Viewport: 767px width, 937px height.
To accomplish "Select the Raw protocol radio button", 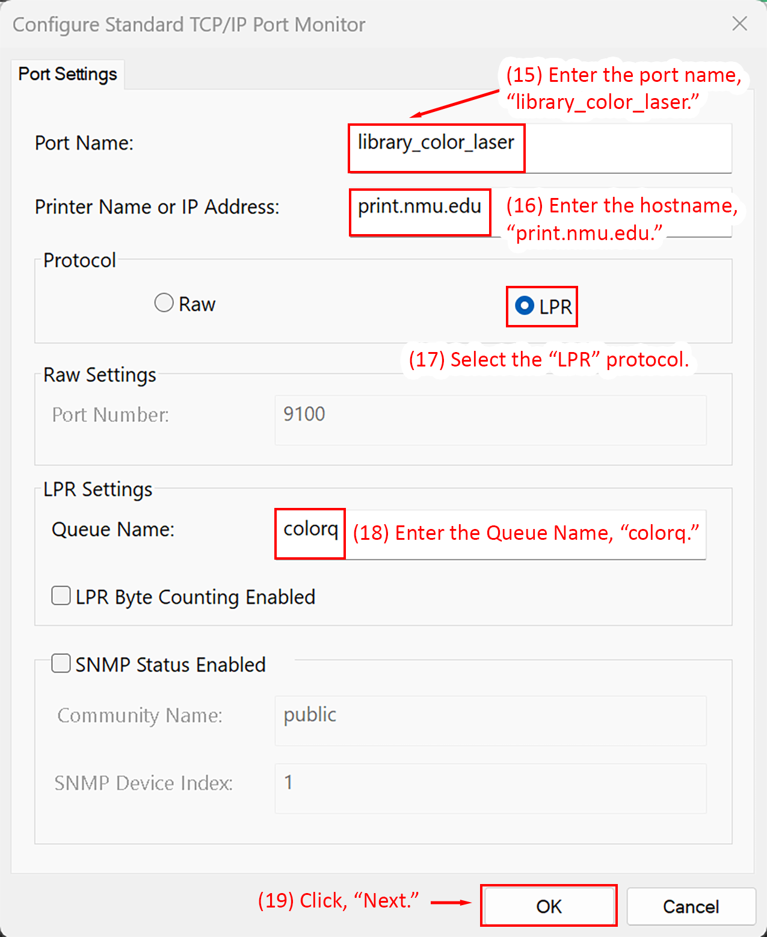I will (x=164, y=303).
